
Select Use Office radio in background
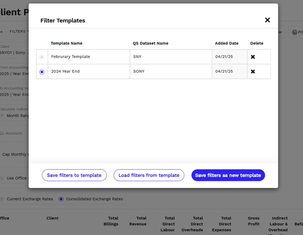[2, 178]
